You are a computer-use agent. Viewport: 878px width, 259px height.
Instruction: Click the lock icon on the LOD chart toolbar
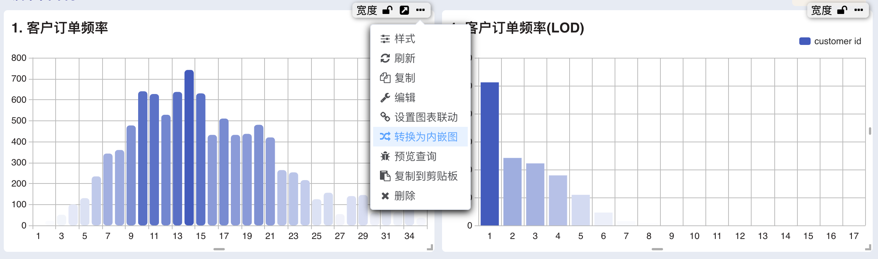[x=842, y=10]
